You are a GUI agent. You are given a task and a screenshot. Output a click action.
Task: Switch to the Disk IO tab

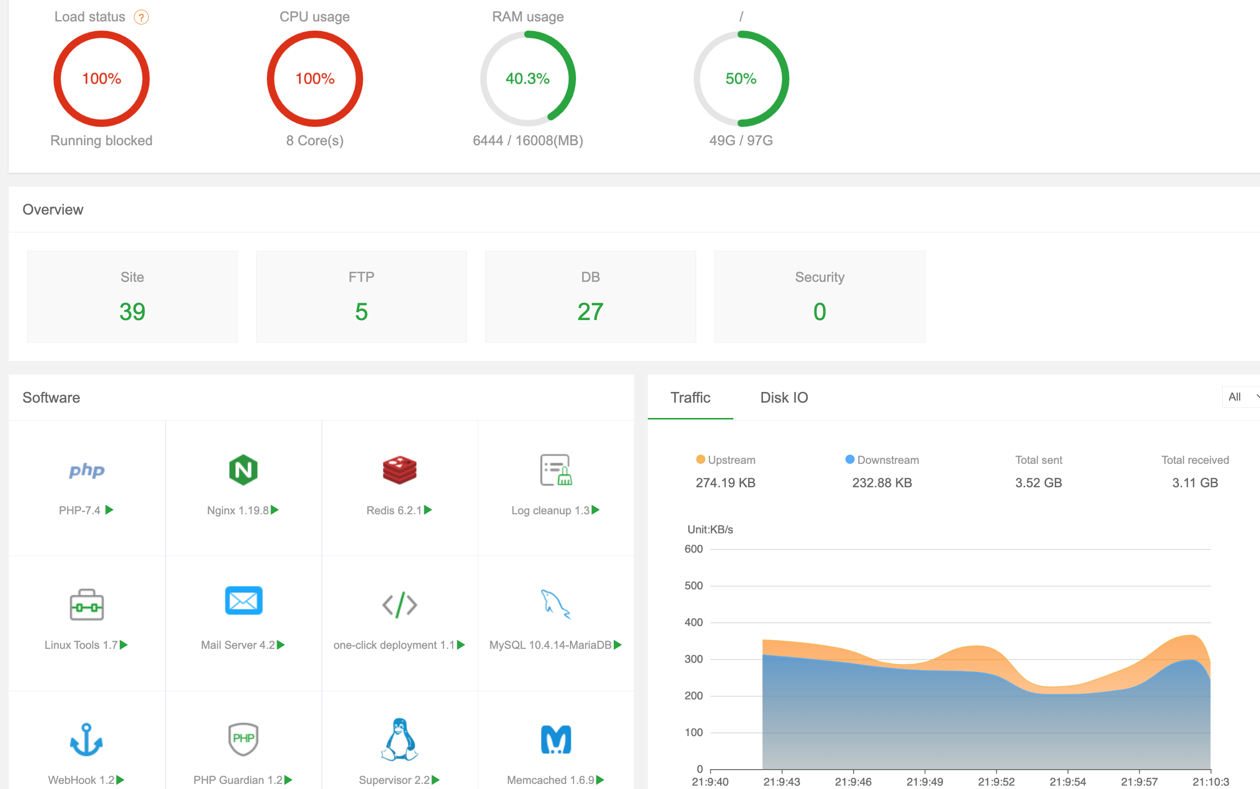[783, 398]
